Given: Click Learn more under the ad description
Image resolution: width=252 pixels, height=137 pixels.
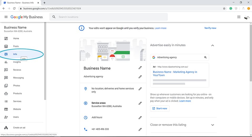Looking at the screenshot, I should coord(185,101).
